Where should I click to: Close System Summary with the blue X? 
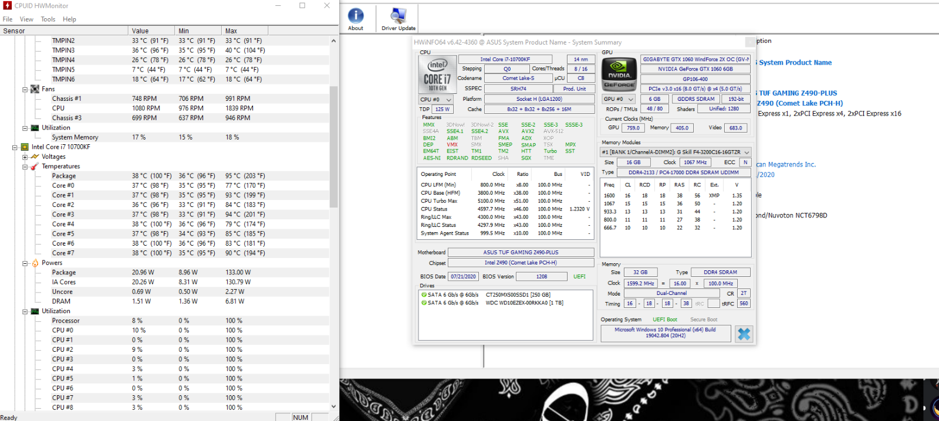coord(744,334)
